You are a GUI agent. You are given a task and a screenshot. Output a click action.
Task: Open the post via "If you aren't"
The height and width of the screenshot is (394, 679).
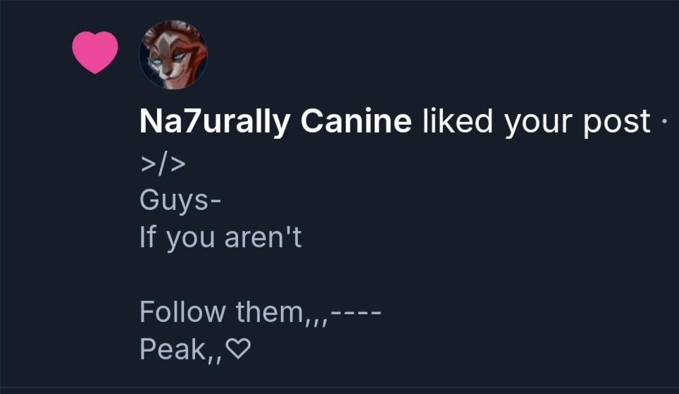click(x=220, y=238)
